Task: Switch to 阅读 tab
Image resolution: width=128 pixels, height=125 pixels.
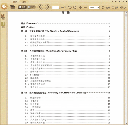Action: tap(15, 2)
